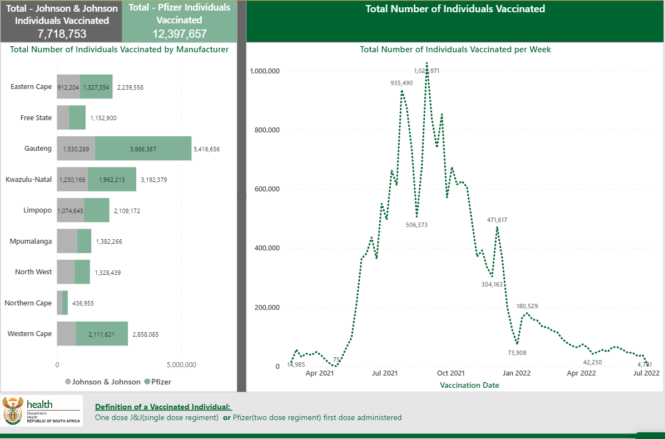Viewport: 665px width, 439px height.
Task: Select Kwazulu-Natal J&J segment 1,230,166
Action: [72, 179]
